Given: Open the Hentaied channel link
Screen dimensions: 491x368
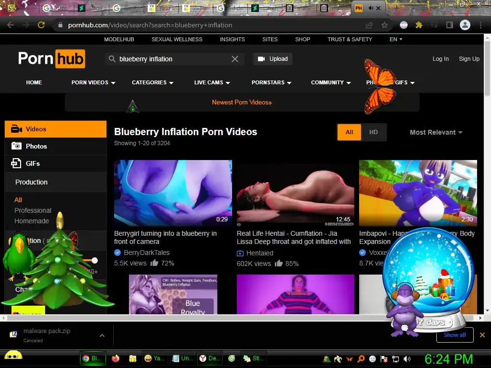Looking at the screenshot, I should coord(259,253).
